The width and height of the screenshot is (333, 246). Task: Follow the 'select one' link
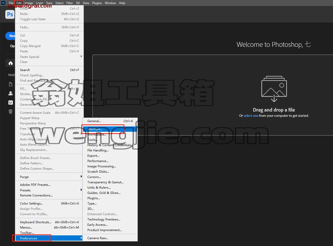(x=251, y=116)
